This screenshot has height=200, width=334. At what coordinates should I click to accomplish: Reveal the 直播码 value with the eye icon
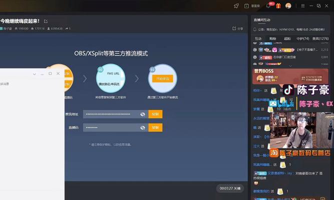(143, 127)
